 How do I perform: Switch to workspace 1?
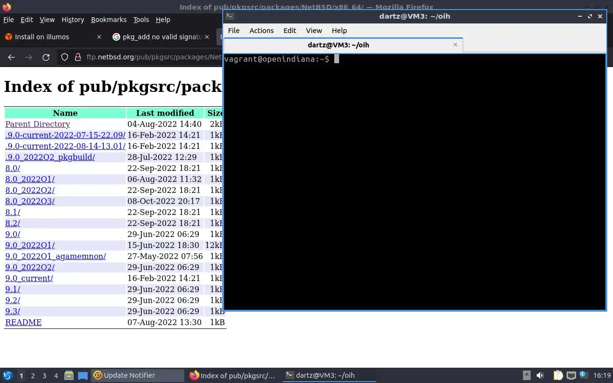[x=21, y=376]
